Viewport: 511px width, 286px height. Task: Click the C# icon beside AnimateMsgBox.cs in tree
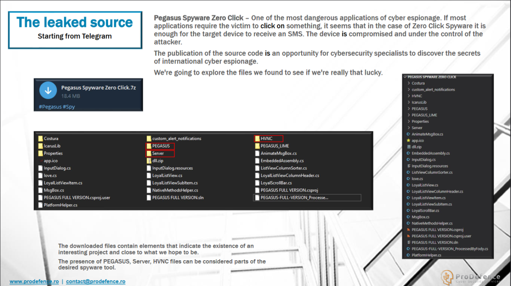click(x=408, y=134)
